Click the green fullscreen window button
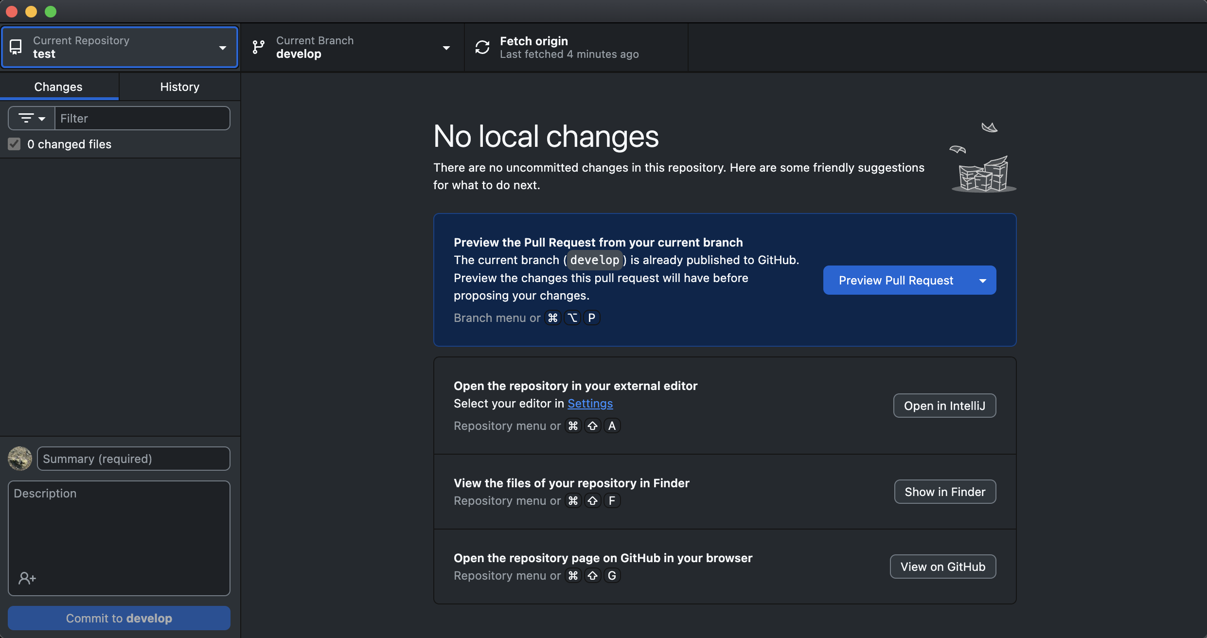The width and height of the screenshot is (1207, 638). coord(51,11)
